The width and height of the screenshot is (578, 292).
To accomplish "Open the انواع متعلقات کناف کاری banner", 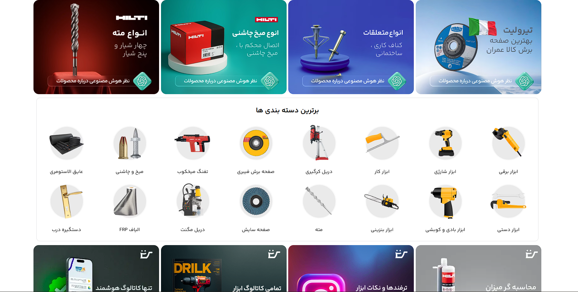I will [x=351, y=47].
